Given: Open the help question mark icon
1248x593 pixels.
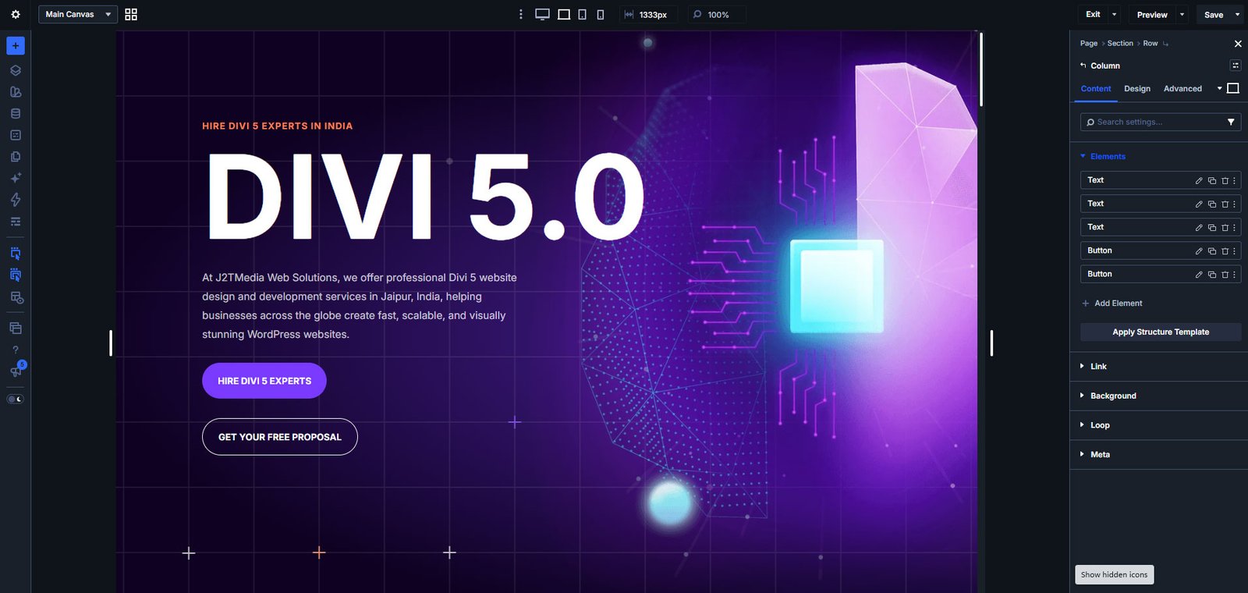Looking at the screenshot, I should 16,350.
